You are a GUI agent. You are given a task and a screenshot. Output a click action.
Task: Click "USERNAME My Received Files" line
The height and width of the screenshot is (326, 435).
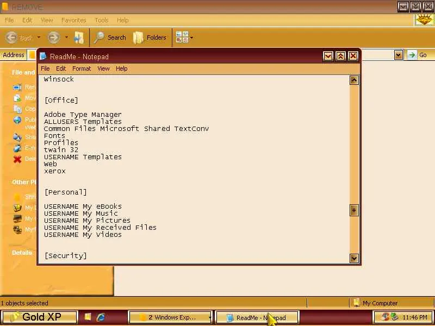100,228
